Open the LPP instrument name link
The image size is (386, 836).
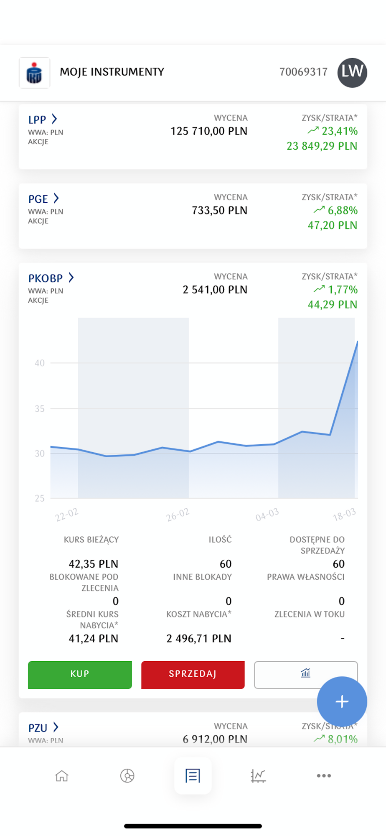coord(37,120)
